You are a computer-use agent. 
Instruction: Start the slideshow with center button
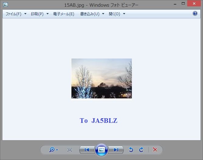(x=101, y=150)
